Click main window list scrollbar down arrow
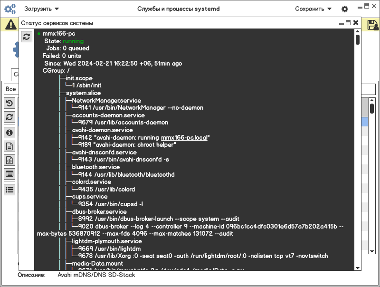 (x=372, y=252)
